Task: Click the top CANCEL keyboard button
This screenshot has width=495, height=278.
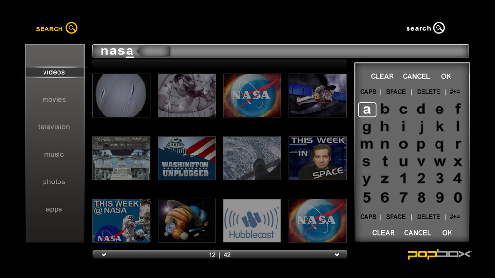Action: 416,76
